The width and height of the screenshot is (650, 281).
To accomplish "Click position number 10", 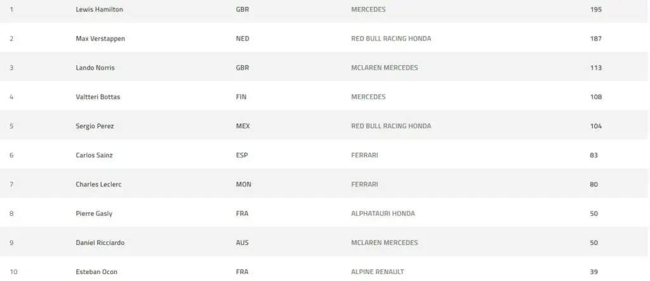I will (13, 272).
